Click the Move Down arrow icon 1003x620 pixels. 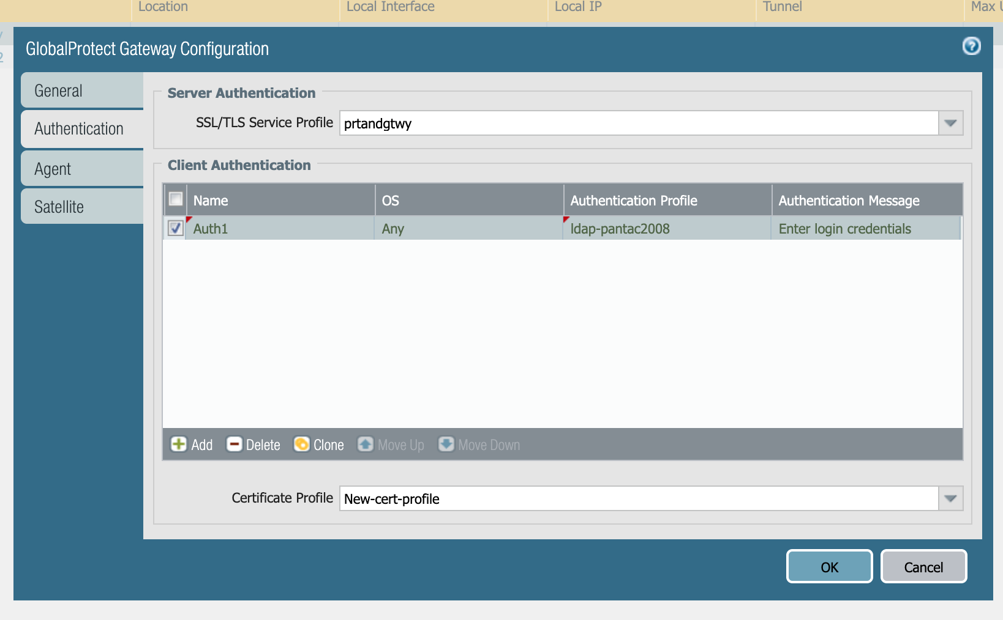click(x=446, y=445)
